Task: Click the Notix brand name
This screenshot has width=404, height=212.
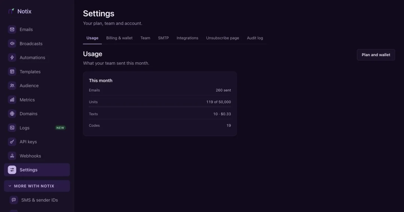Action: click(x=24, y=11)
